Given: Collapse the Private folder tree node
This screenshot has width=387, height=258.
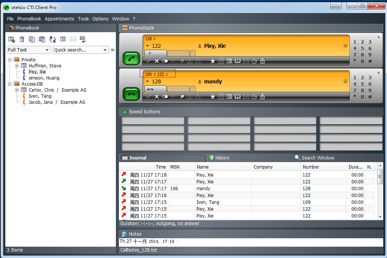Looking at the screenshot, I should pyautogui.click(x=10, y=59).
